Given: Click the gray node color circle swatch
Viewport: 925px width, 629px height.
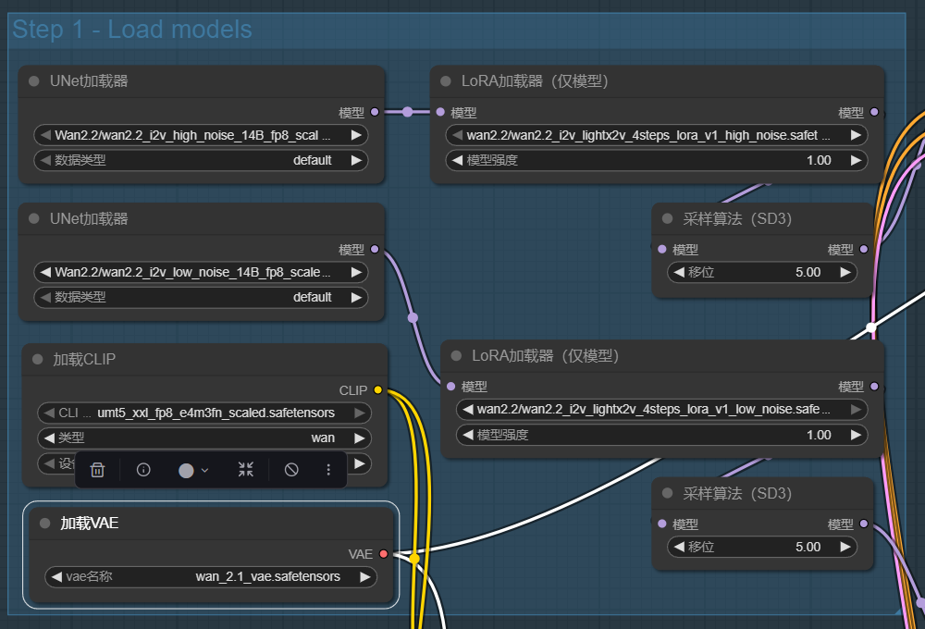Looking at the screenshot, I should click(185, 470).
